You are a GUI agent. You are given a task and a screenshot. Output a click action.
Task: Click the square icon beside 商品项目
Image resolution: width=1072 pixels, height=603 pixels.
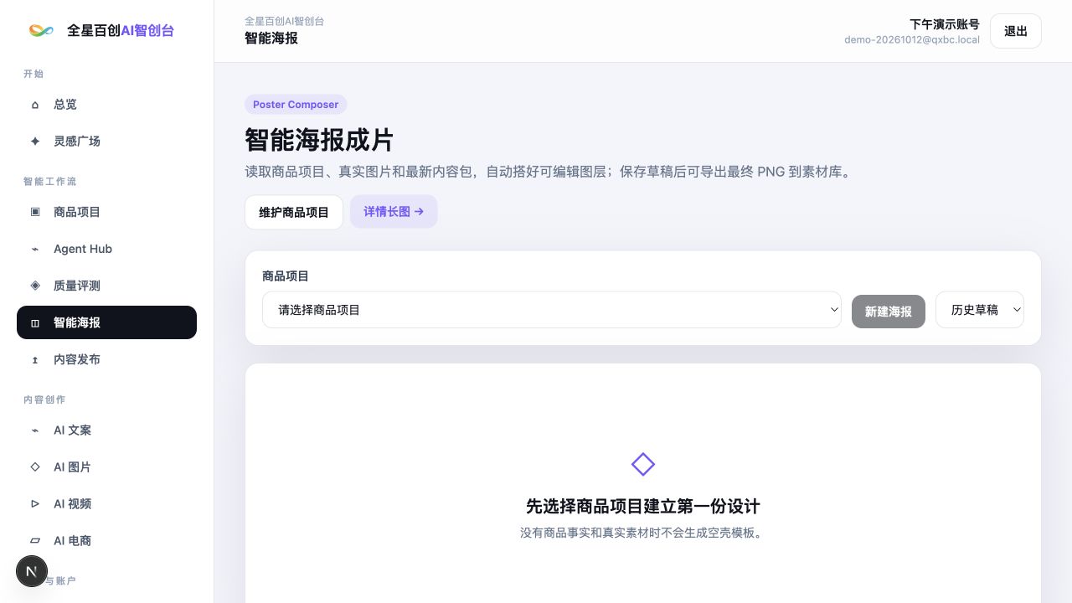(35, 212)
